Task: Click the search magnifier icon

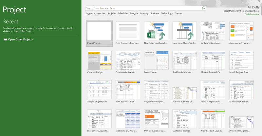Action: click(x=203, y=8)
